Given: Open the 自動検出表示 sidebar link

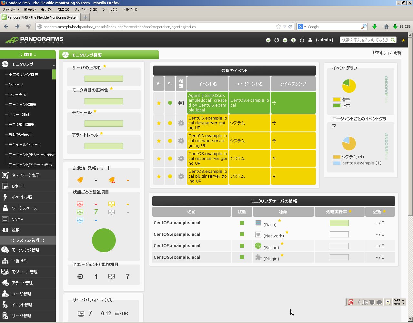Looking at the screenshot, I should pyautogui.click(x=20, y=134).
